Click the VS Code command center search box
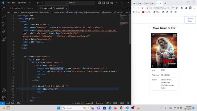Image resolution: width=197 pixels, height=111 pixels. 70,3
